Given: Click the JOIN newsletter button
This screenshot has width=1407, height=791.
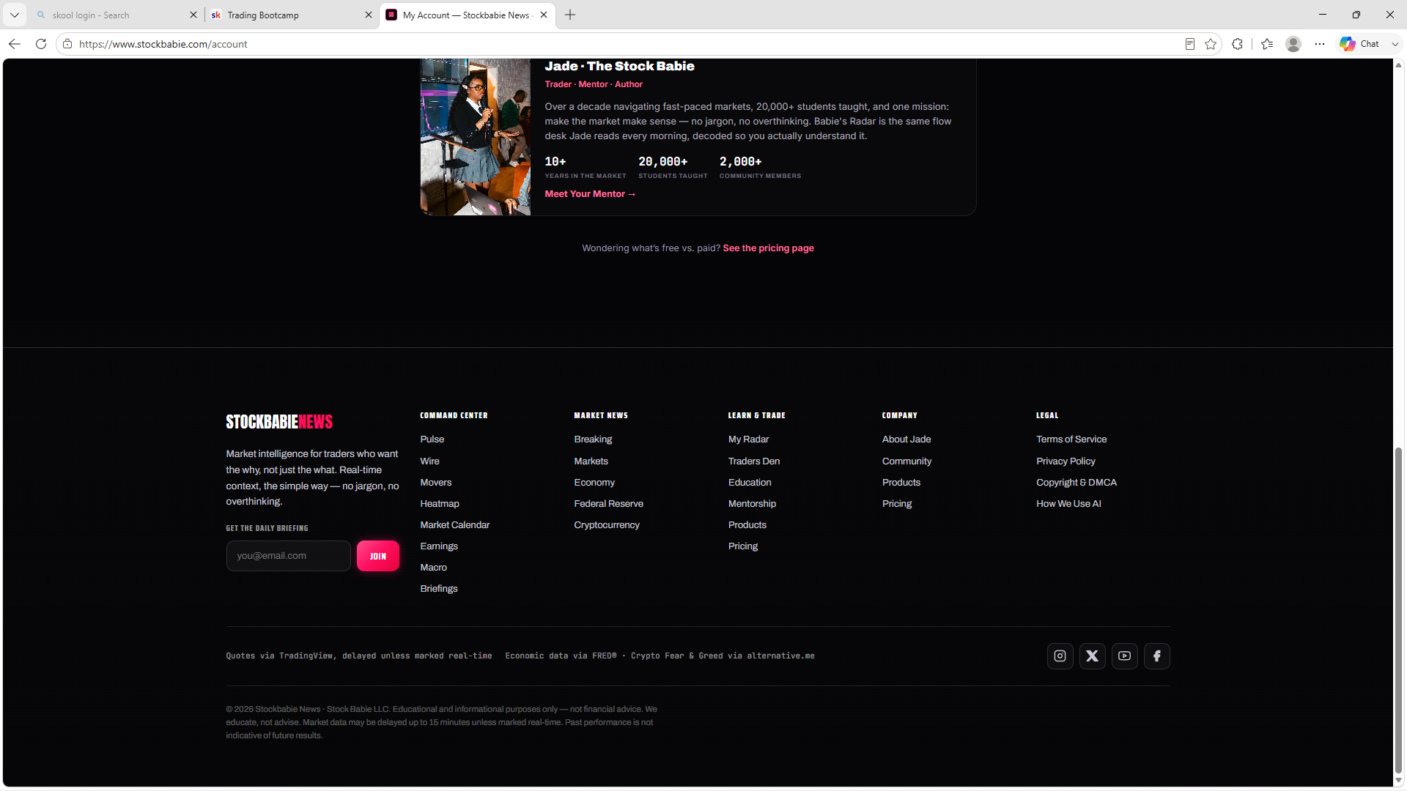Looking at the screenshot, I should (378, 556).
